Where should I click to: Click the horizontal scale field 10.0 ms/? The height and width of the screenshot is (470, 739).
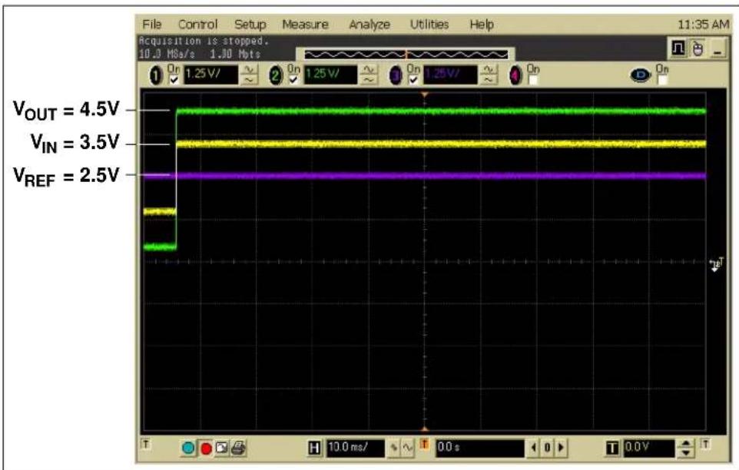point(354,448)
